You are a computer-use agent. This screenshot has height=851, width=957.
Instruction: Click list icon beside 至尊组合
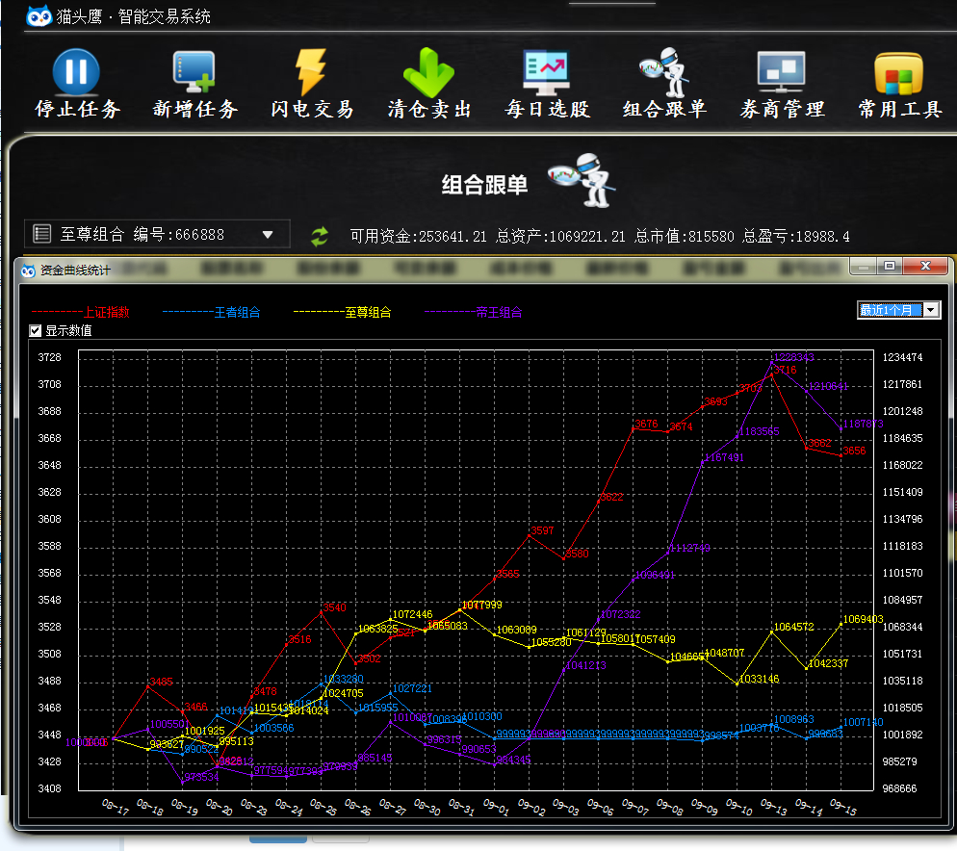(x=41, y=234)
